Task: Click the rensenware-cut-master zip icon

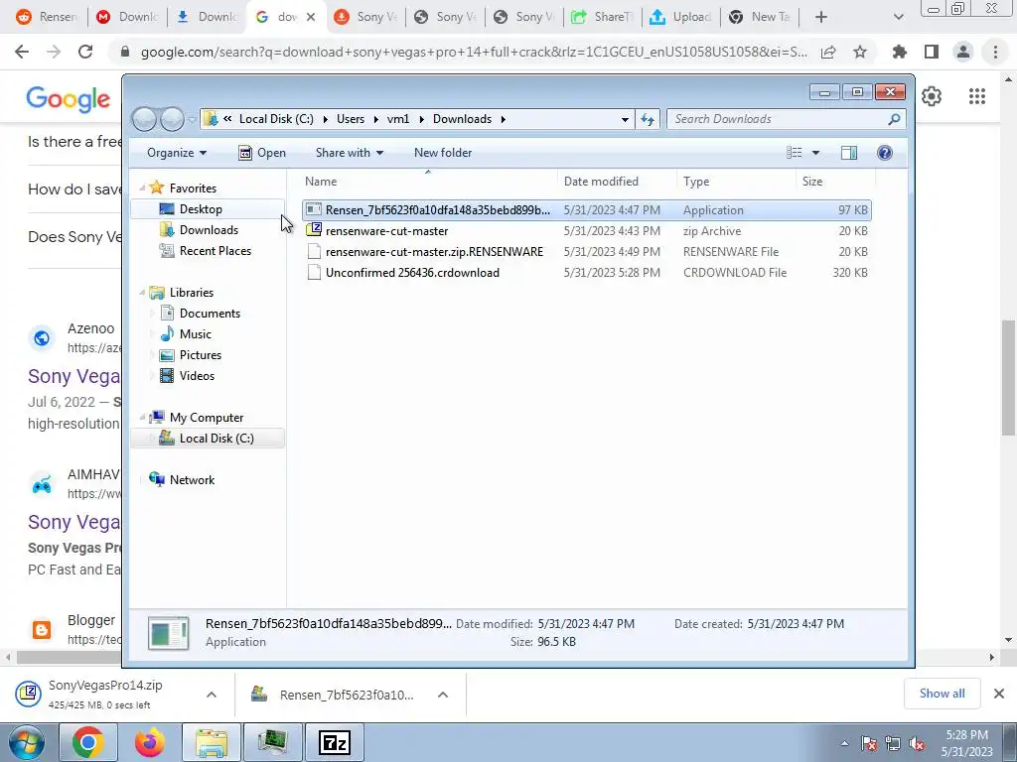Action: pos(314,230)
